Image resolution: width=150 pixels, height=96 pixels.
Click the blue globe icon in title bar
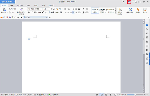point(129,2)
